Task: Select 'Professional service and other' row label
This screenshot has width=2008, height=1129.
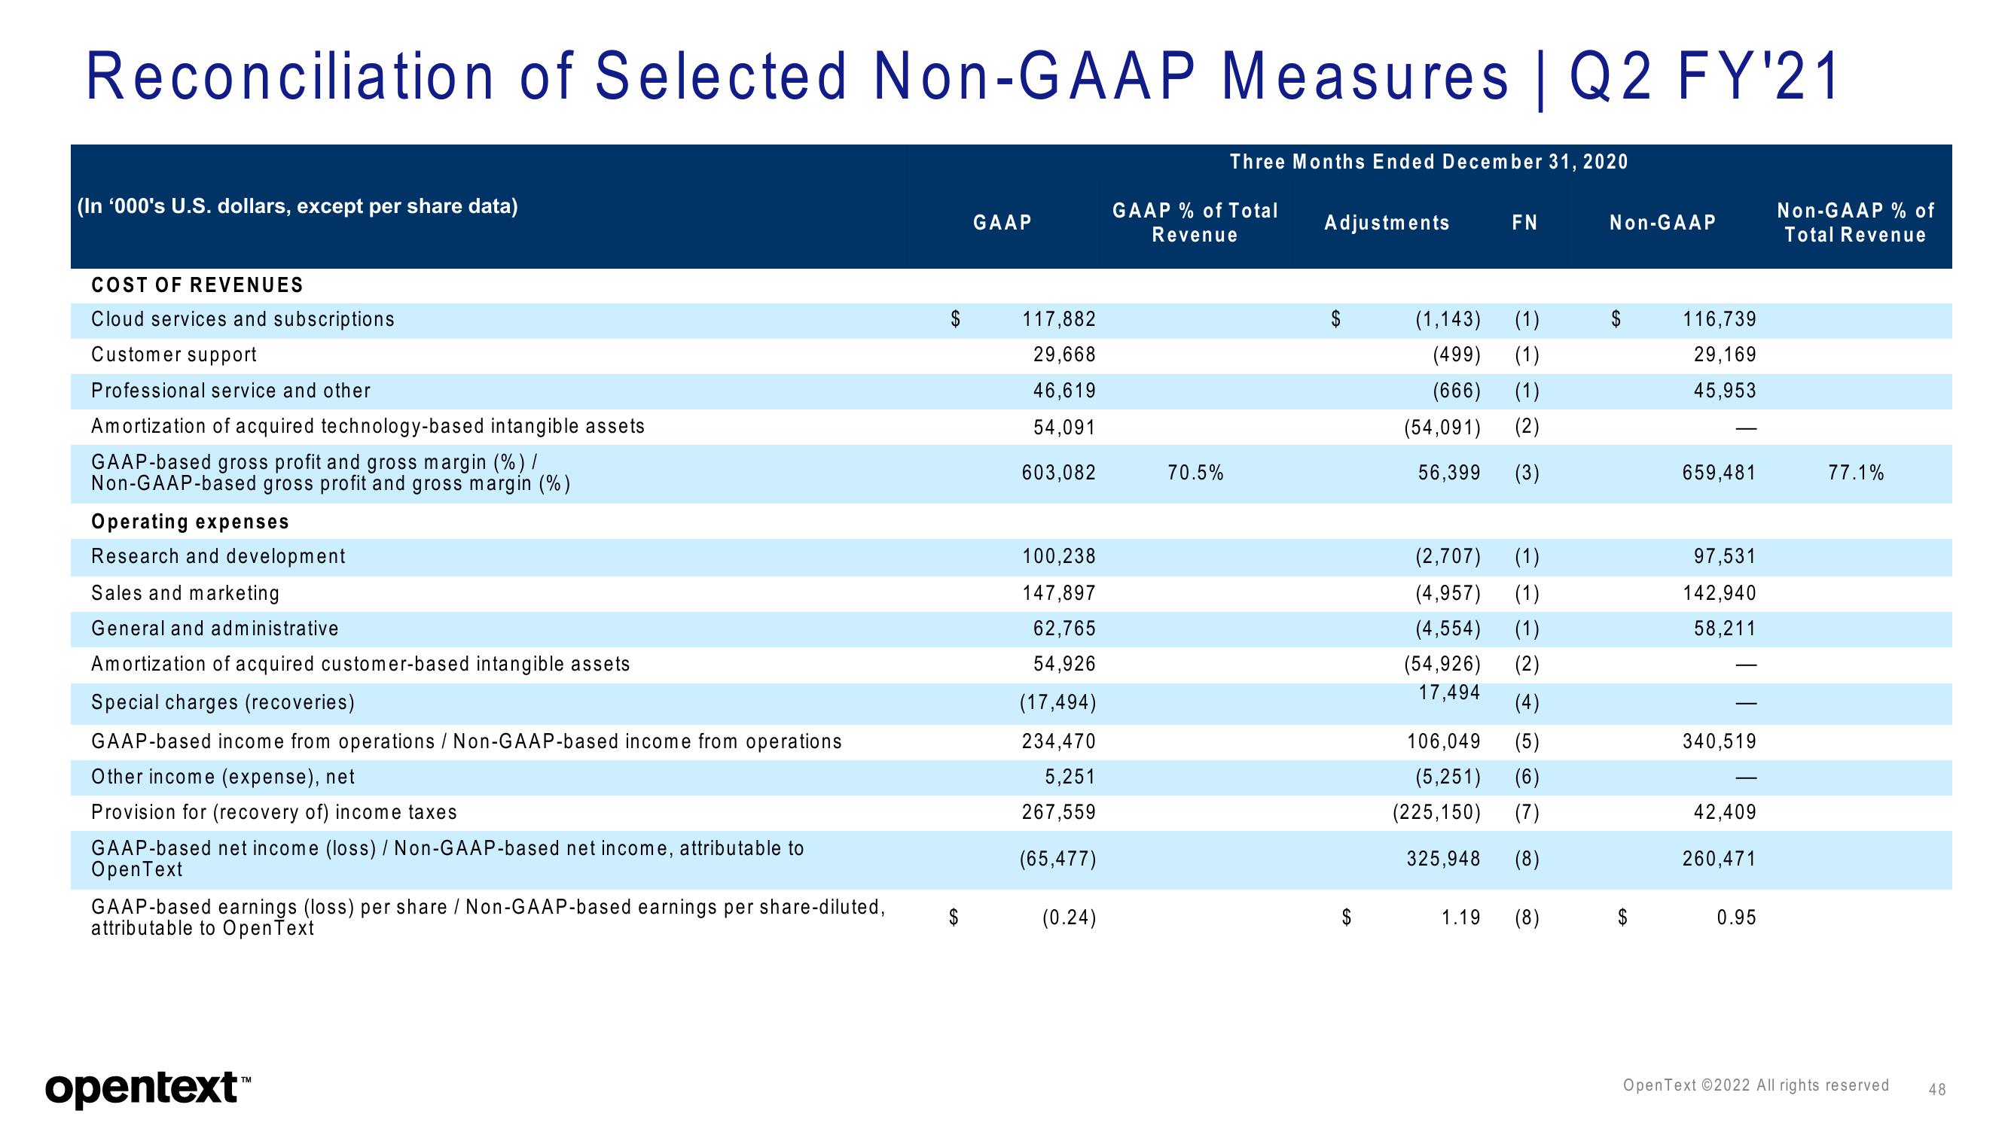Action: [230, 391]
